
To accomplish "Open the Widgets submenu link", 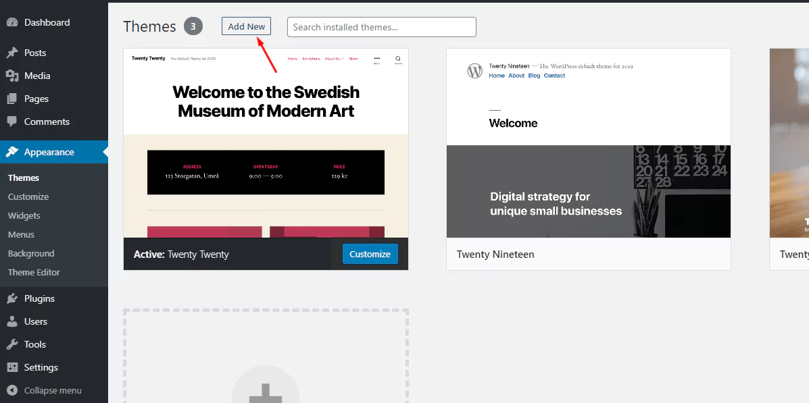I will 24,216.
